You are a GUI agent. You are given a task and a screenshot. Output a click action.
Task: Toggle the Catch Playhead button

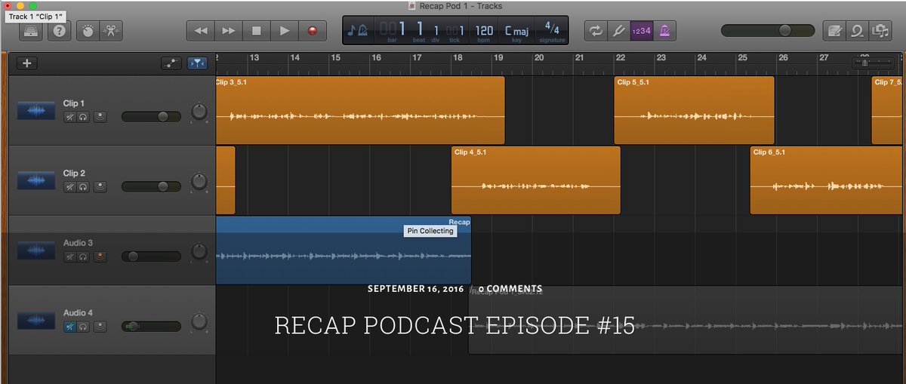tap(198, 64)
